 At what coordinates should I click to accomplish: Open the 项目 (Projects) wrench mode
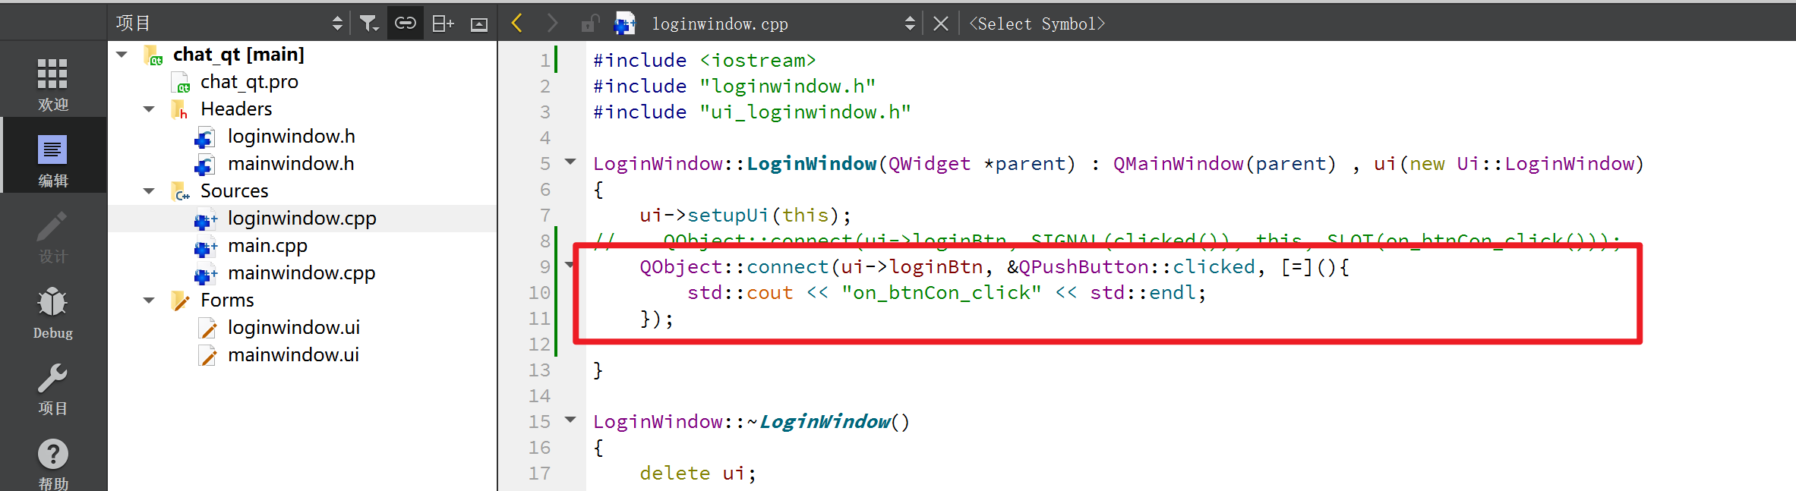(52, 388)
